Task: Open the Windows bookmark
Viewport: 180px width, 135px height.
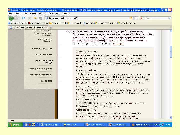Action: (88, 23)
